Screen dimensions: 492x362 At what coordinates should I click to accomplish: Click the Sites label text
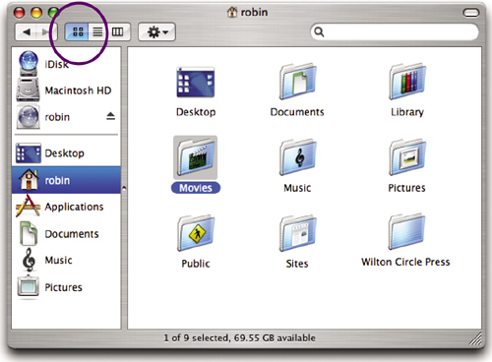coord(297,264)
